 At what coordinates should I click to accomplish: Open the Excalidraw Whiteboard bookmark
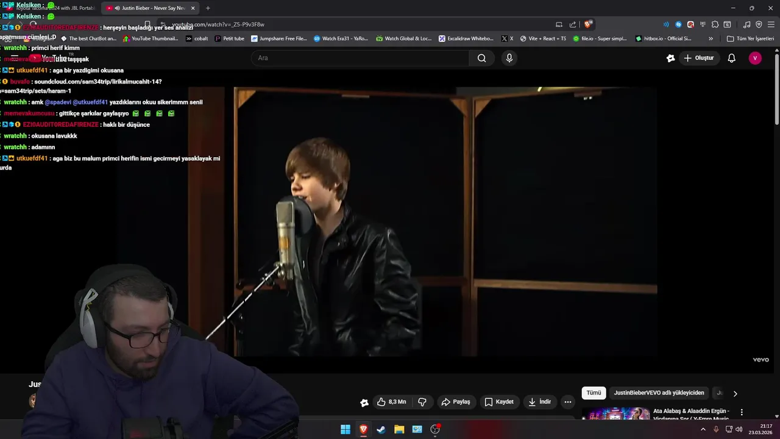coord(466,38)
